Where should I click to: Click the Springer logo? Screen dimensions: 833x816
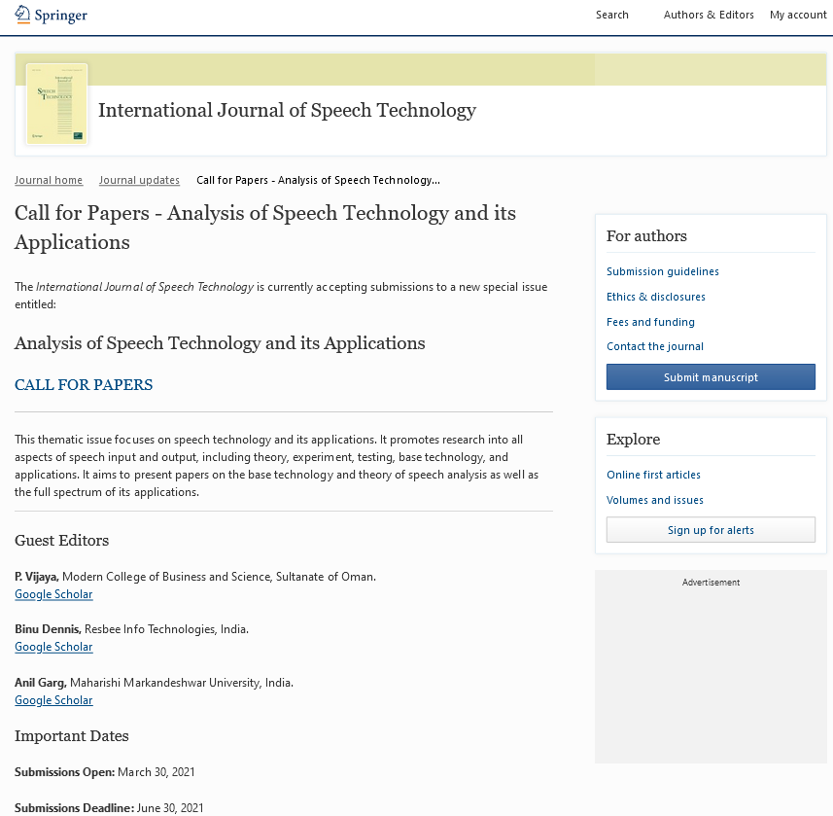coord(52,15)
